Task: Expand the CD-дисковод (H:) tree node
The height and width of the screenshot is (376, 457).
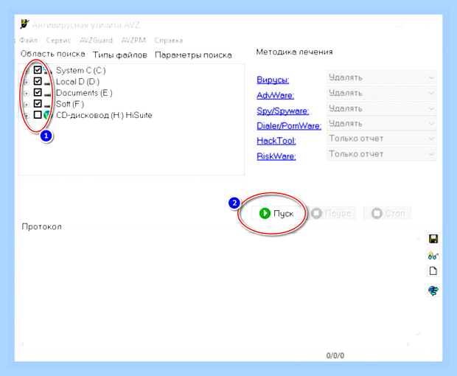Action: 27,116
